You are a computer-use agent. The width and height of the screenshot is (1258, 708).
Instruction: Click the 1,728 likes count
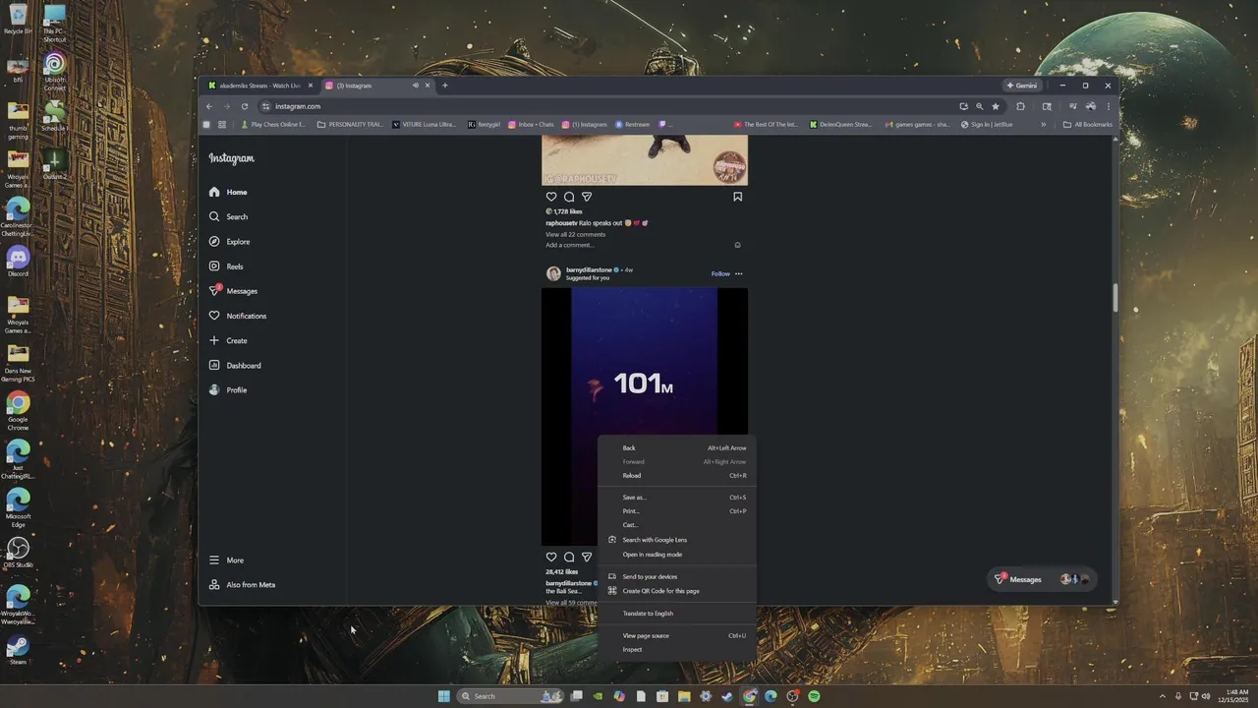567,211
